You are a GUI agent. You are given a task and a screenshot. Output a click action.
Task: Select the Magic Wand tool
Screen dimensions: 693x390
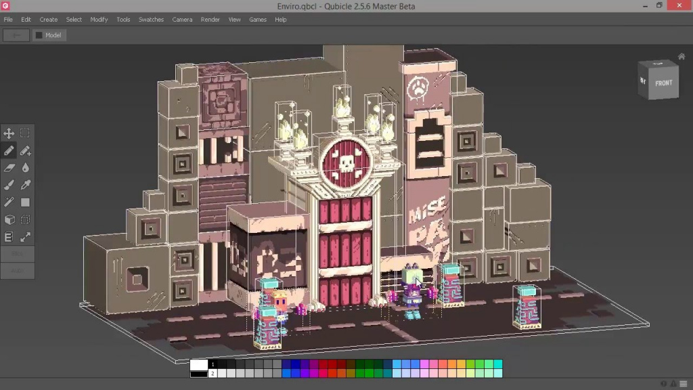click(x=9, y=202)
